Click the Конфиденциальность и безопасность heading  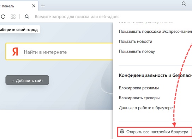[155, 75]
